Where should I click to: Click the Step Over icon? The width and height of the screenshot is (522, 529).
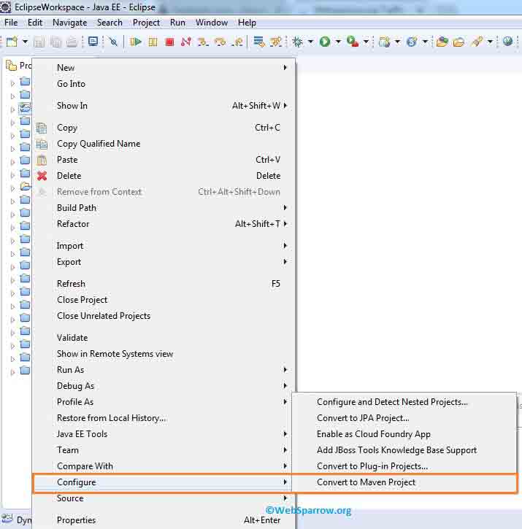point(220,42)
